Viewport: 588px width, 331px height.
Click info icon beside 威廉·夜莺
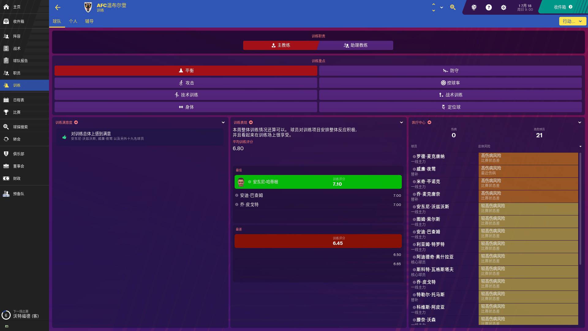point(414,169)
